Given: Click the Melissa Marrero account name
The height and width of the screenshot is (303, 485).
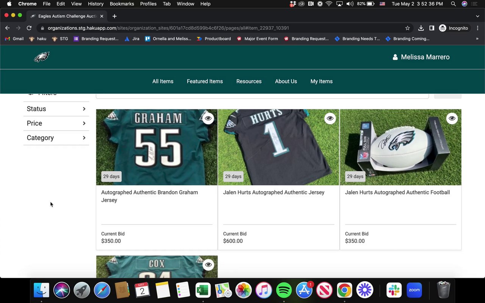Looking at the screenshot, I should click(425, 57).
